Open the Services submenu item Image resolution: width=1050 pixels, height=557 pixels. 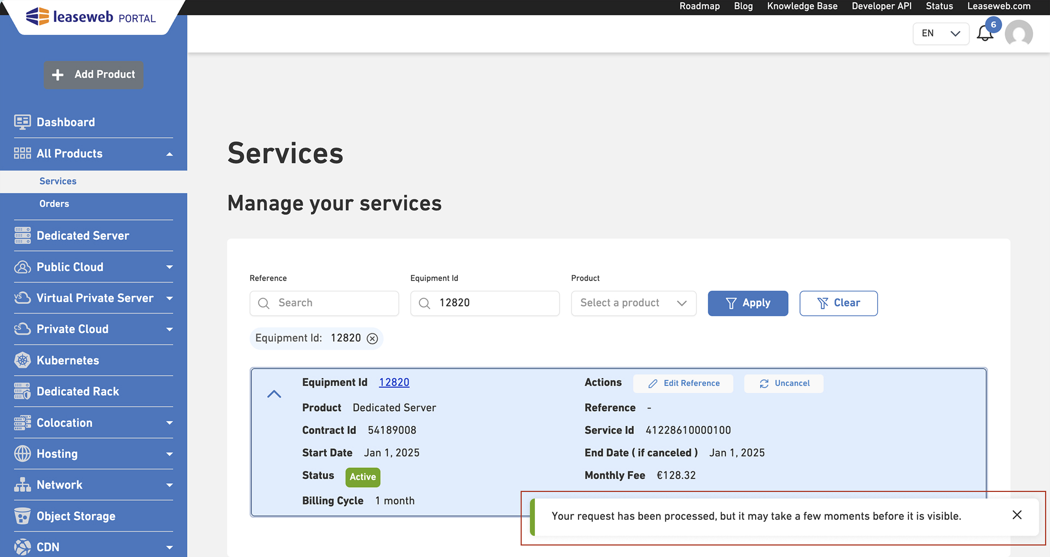[58, 181]
